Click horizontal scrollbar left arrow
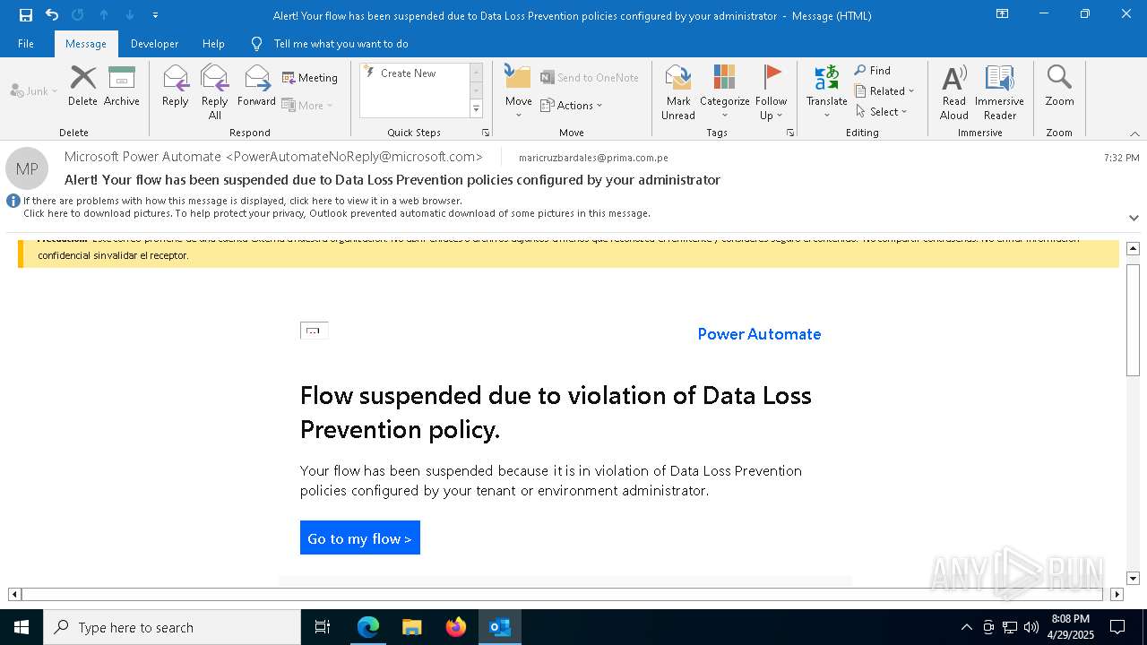This screenshot has height=645, width=1147. point(14,594)
